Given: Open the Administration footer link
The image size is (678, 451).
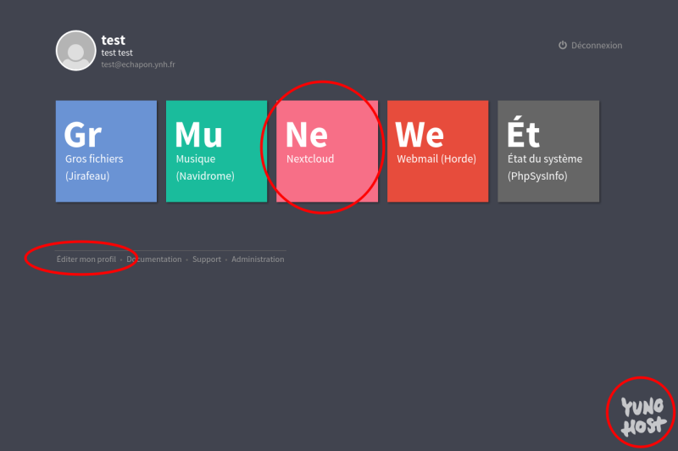Looking at the screenshot, I should pyautogui.click(x=258, y=259).
